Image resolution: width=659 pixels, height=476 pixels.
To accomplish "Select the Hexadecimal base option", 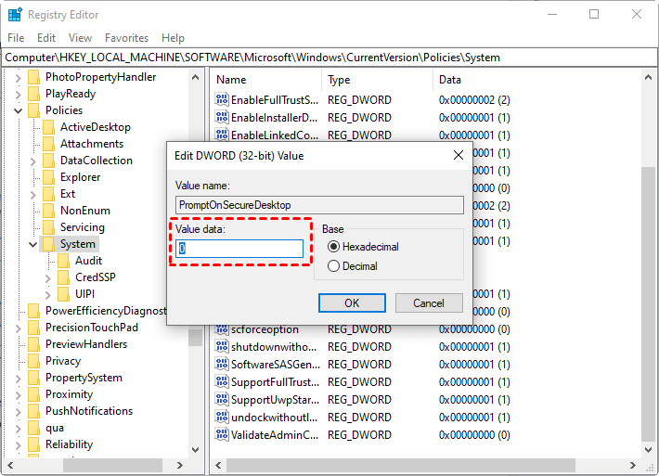I will tap(333, 247).
